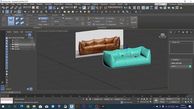The image size is (194, 109).
Task: Toggle visibility eye of Box002
Action: [11, 45]
